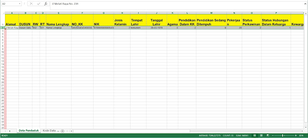Select row 2 cell reading Nama Lengkap

click(x=59, y=28)
